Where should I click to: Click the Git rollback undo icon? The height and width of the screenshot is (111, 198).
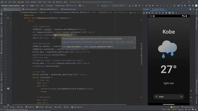[174, 6]
